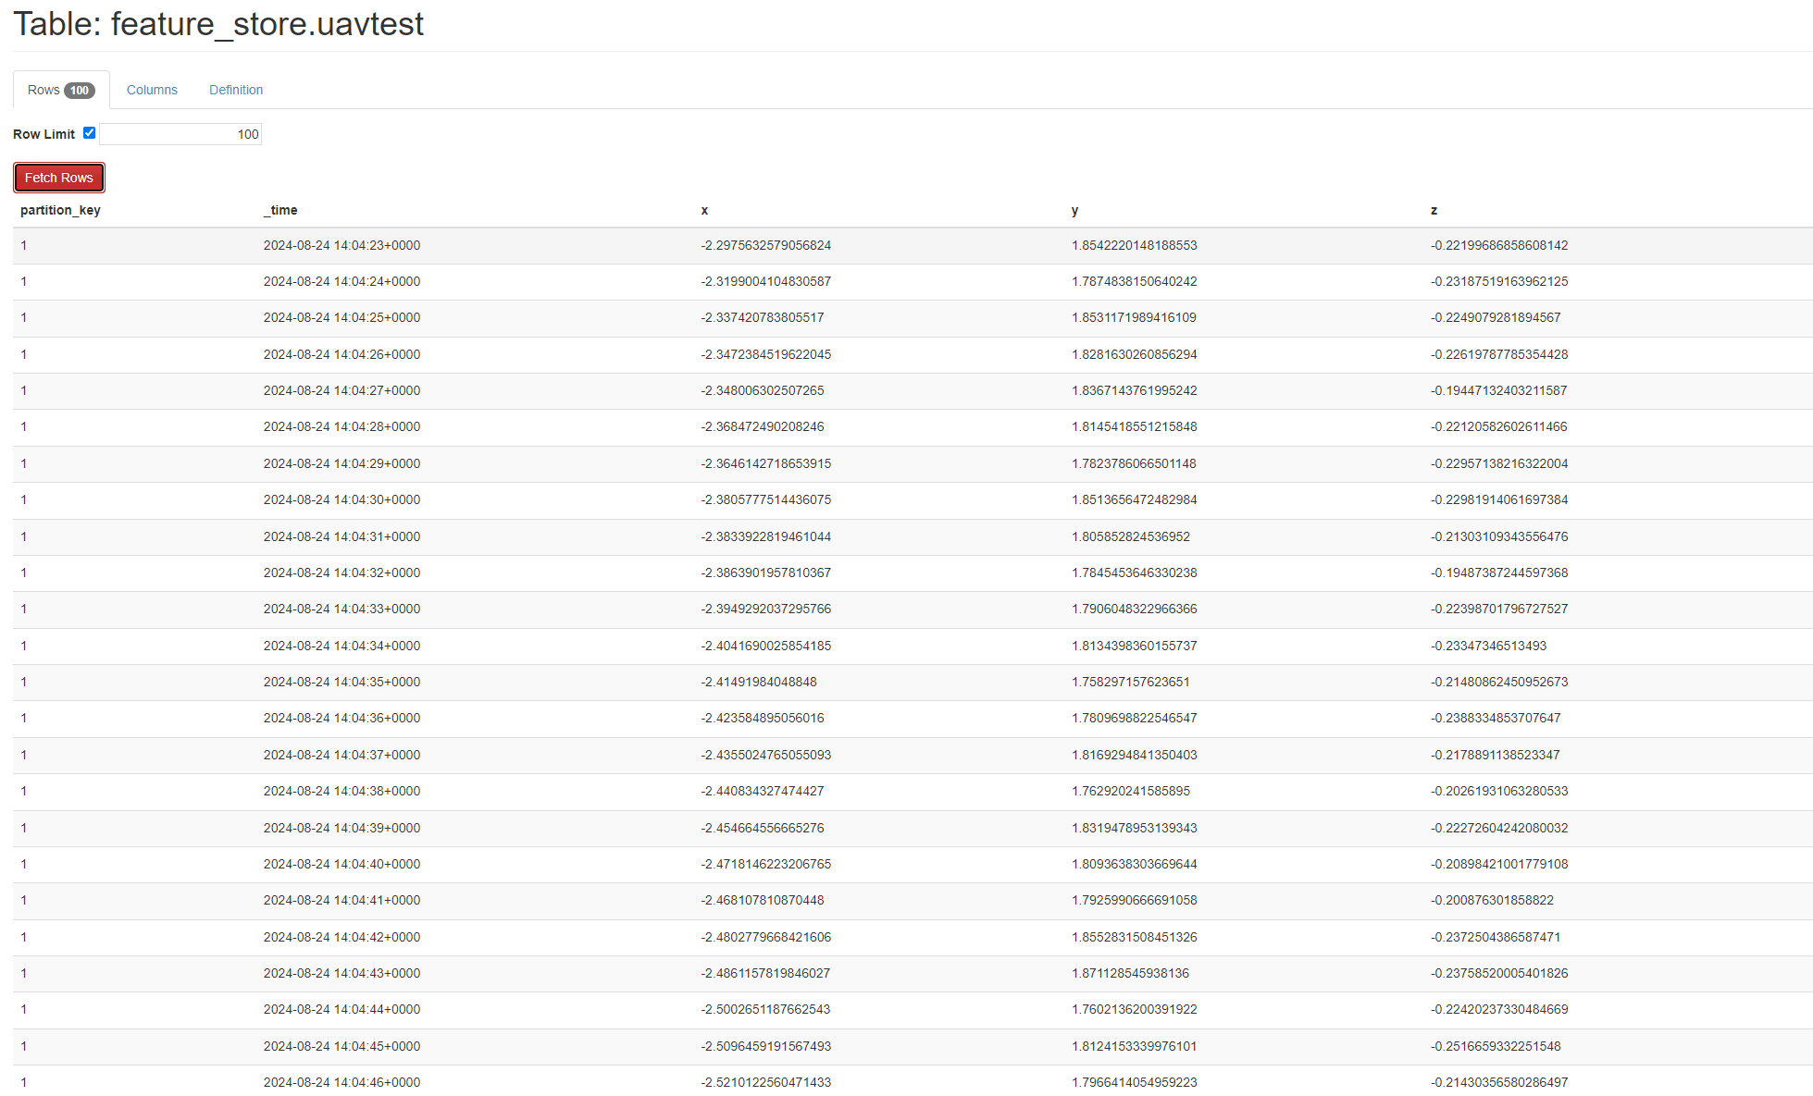Click x value -2.2975632579056824
Viewport: 1813px width, 1096px height.
pos(765,245)
